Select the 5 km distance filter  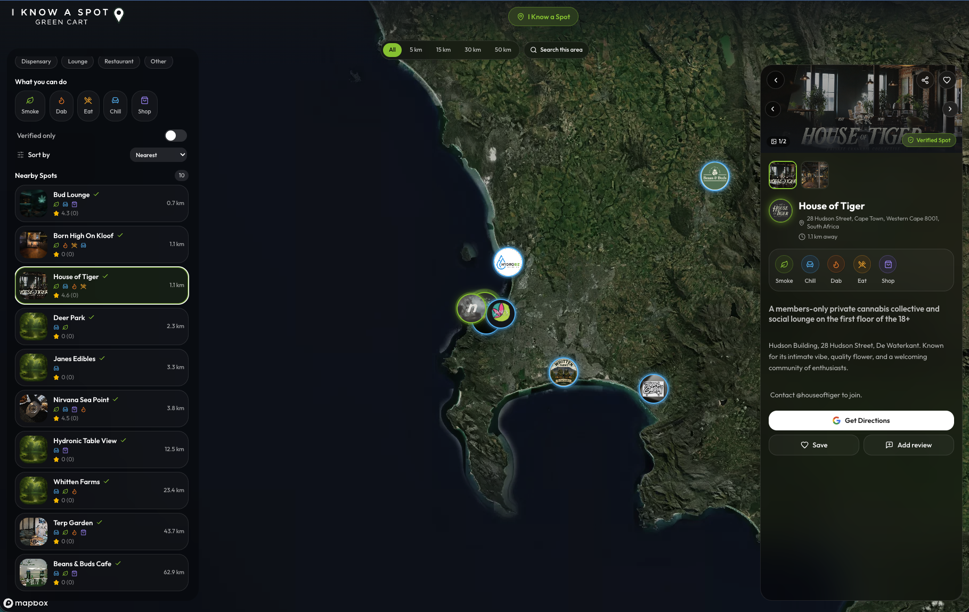point(416,50)
